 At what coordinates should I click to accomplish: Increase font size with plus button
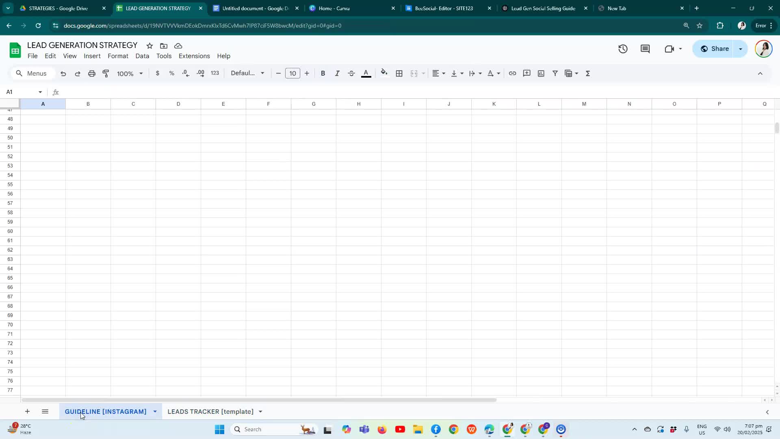pyautogui.click(x=307, y=74)
